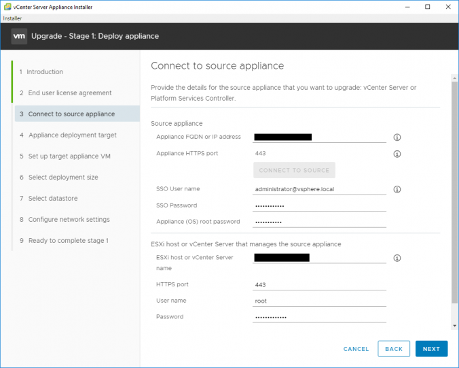This screenshot has height=368, width=459.
Task: Focus the ESXi HTTPS port field
Action: (319, 285)
